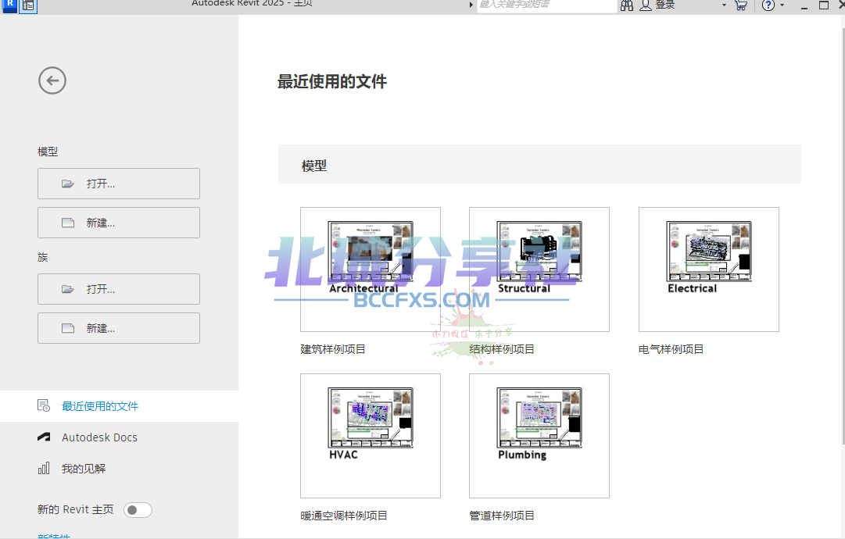Click the Autodesk logo icon beside Autodesk Docs
The width and height of the screenshot is (845, 539).
click(x=44, y=437)
